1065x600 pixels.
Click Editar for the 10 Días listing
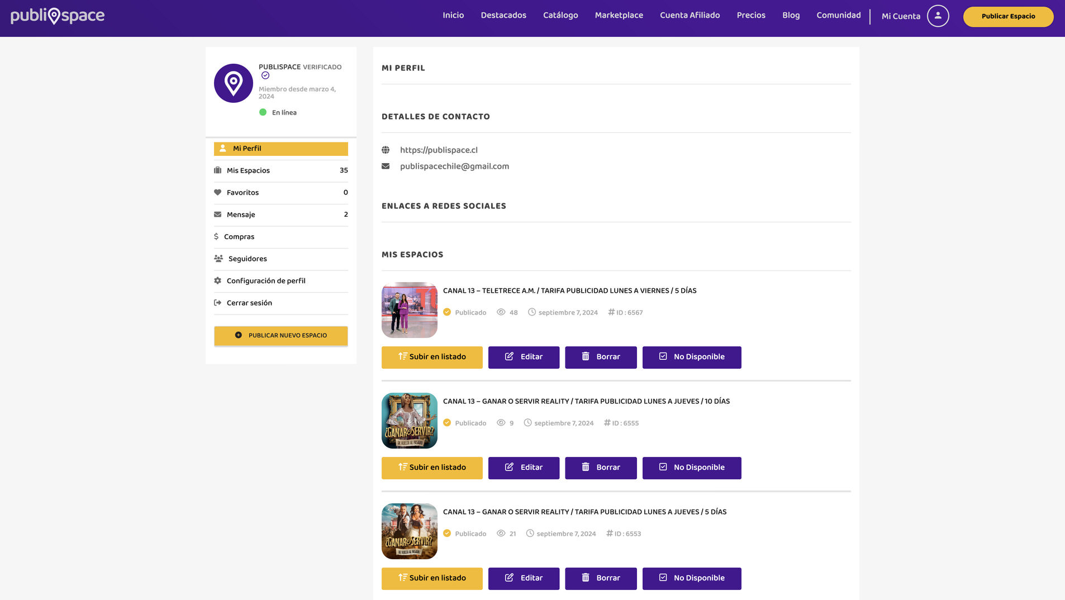pyautogui.click(x=524, y=468)
